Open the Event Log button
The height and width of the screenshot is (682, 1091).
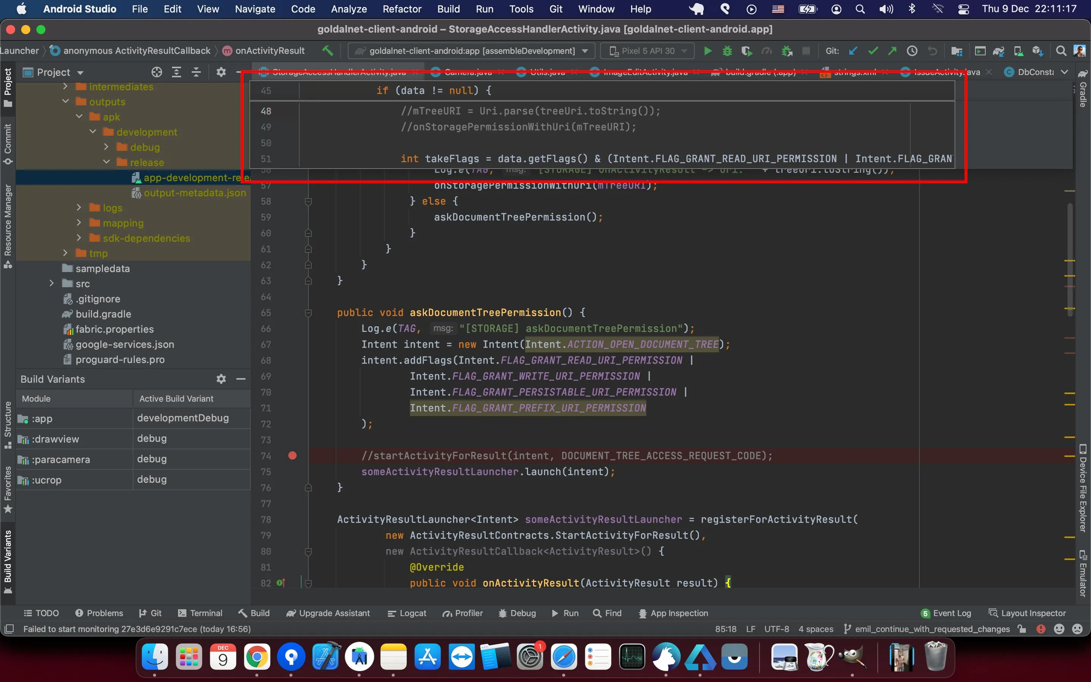pyautogui.click(x=946, y=613)
